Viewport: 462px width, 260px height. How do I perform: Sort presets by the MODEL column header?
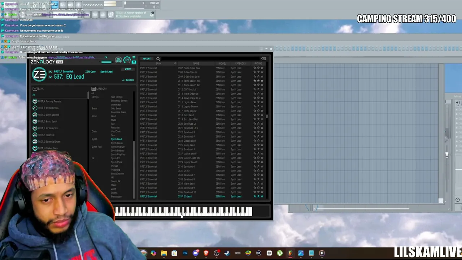[x=222, y=64]
